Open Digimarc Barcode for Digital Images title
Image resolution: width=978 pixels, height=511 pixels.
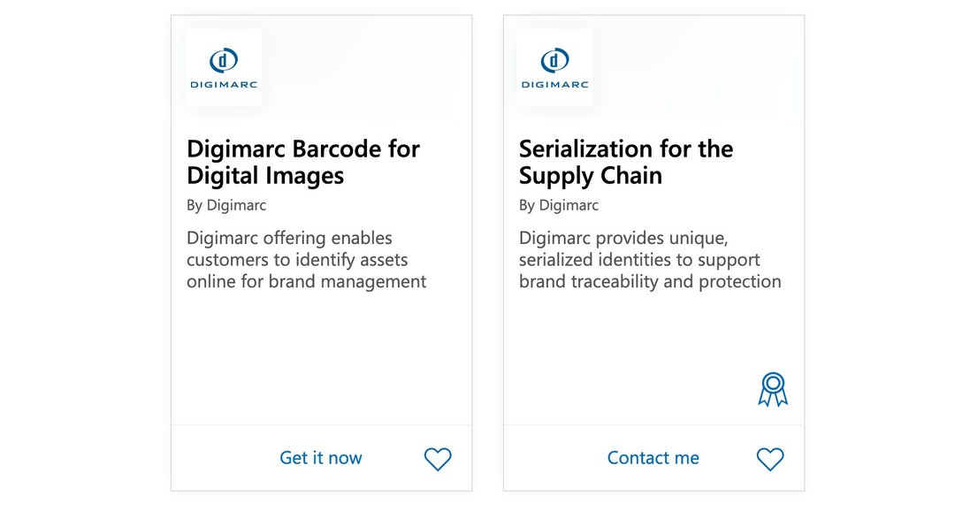pyautogui.click(x=302, y=162)
